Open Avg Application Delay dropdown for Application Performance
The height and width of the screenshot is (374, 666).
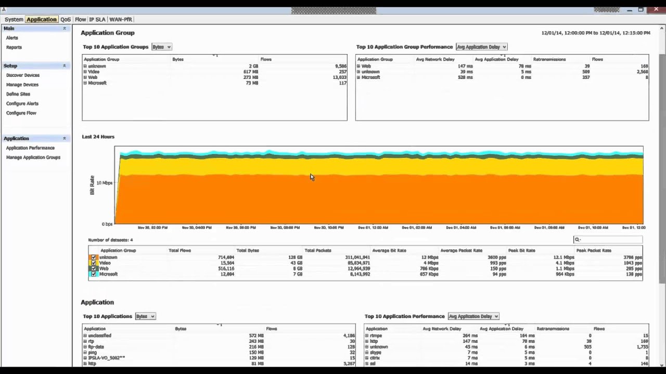(473, 316)
